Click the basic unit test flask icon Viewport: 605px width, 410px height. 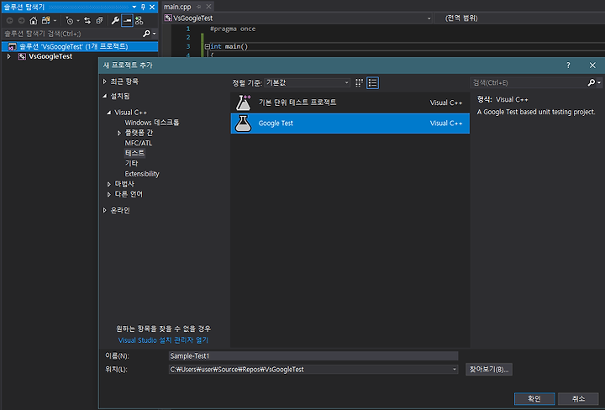click(244, 102)
